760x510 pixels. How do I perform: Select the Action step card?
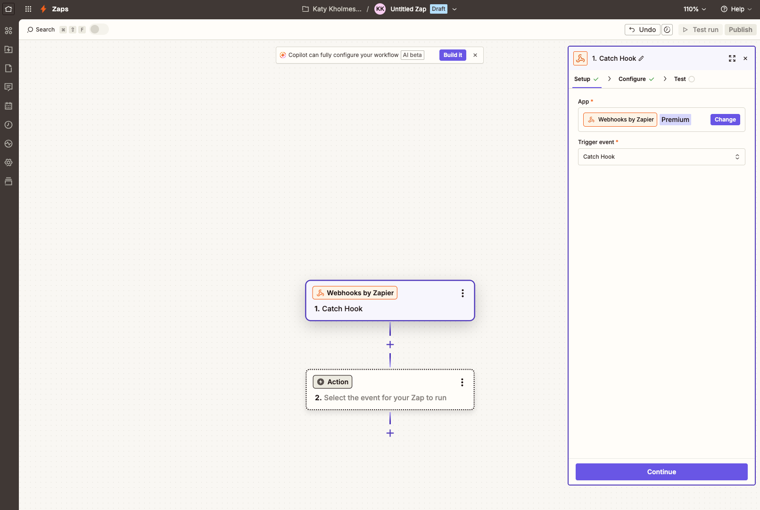click(390, 389)
